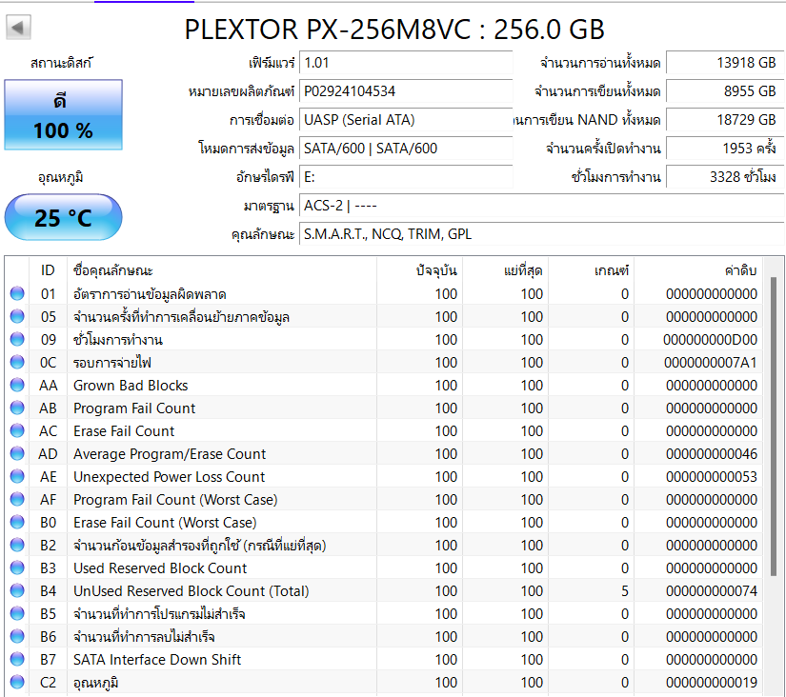Click the serial number field P02924104534
This screenshot has width=786, height=697.
coord(405,91)
